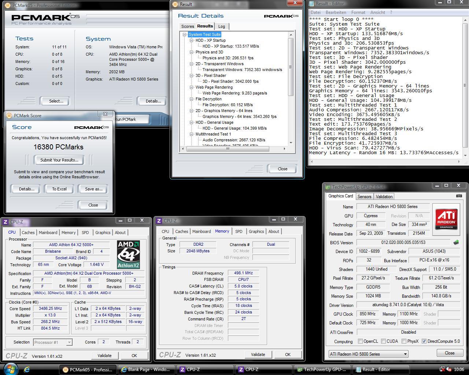Open the Ansicht menu in the editor

(x=377, y=12)
